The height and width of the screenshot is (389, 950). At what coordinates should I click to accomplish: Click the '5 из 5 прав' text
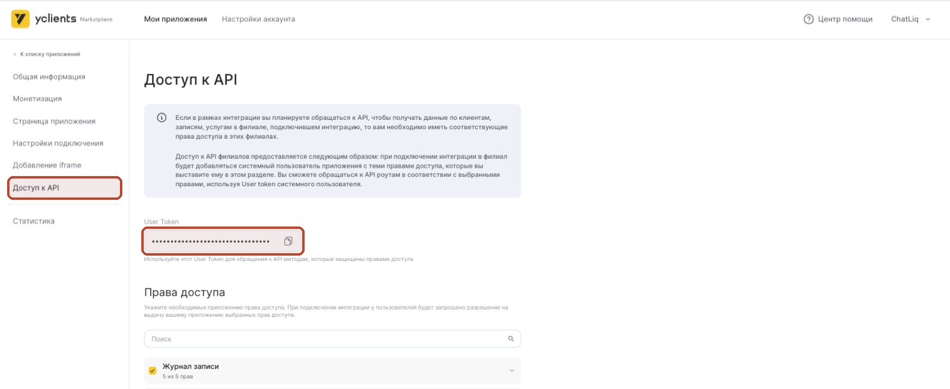pyautogui.click(x=178, y=377)
